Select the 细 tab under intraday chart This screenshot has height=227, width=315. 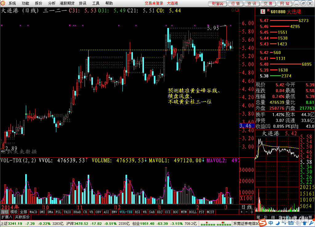pyautogui.click(x=273, y=217)
